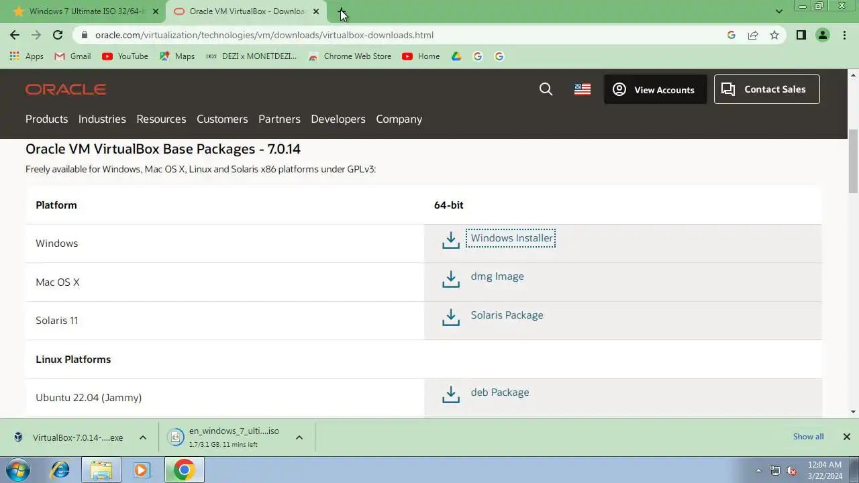Open the Developers menu

point(338,119)
